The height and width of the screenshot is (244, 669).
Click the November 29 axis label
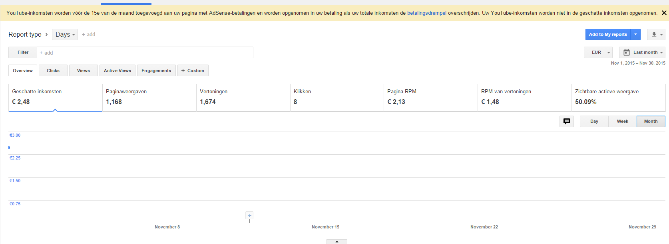tap(643, 227)
